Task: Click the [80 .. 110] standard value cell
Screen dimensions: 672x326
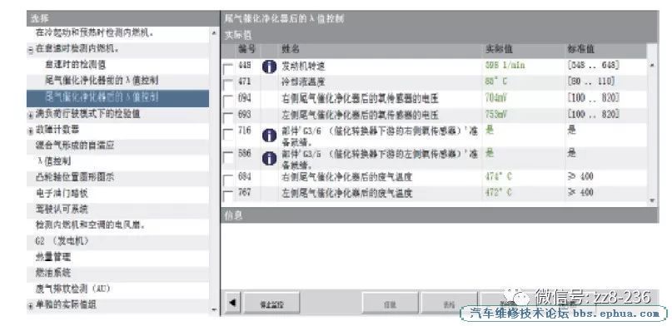Action: pyautogui.click(x=591, y=81)
